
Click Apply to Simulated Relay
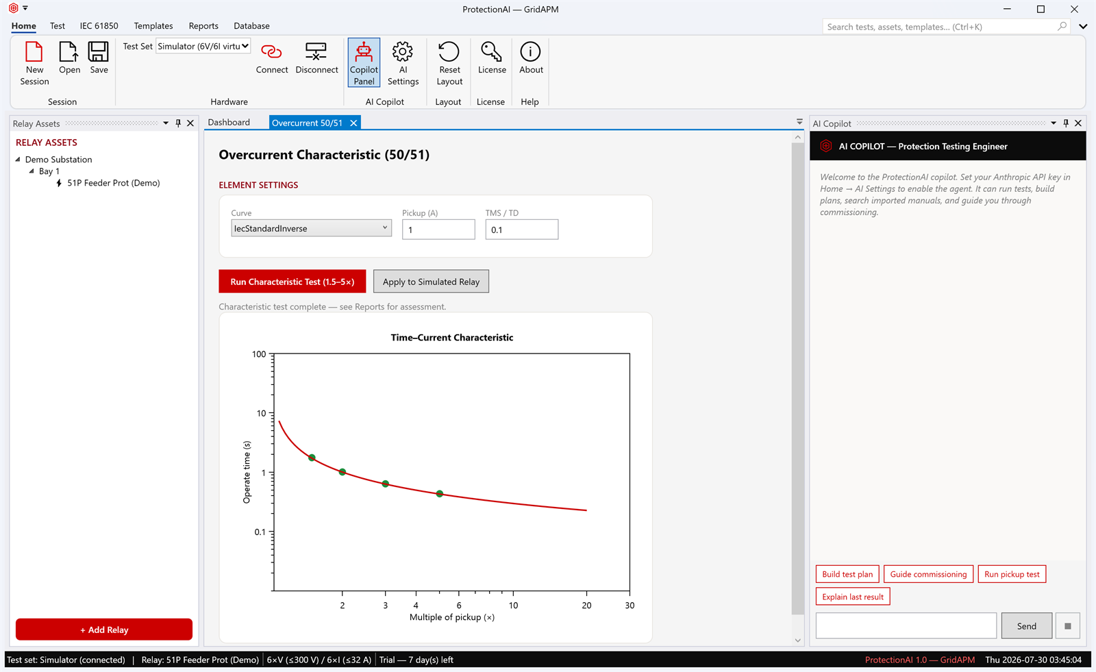(431, 282)
